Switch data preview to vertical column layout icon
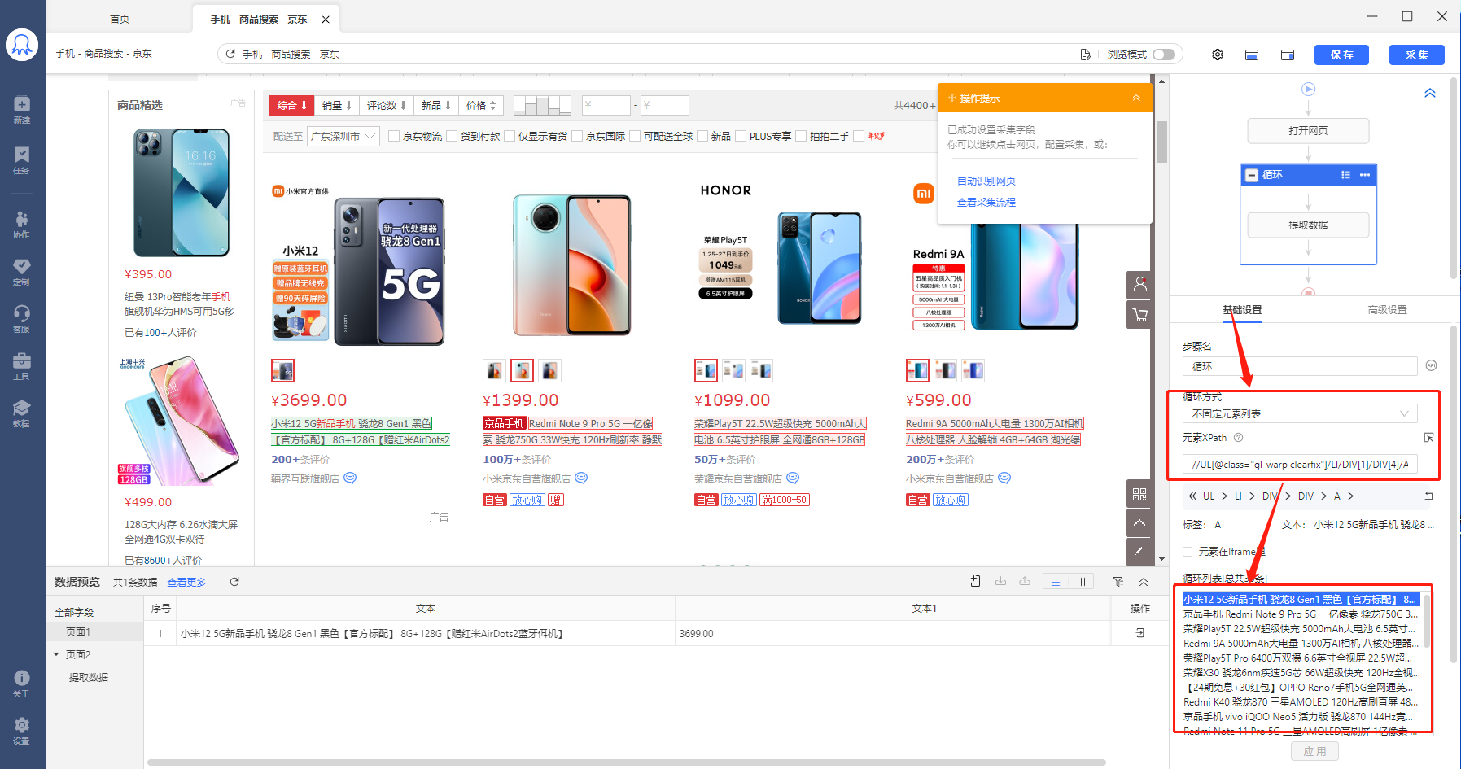Screen dimensions: 1461x769 click(1081, 582)
